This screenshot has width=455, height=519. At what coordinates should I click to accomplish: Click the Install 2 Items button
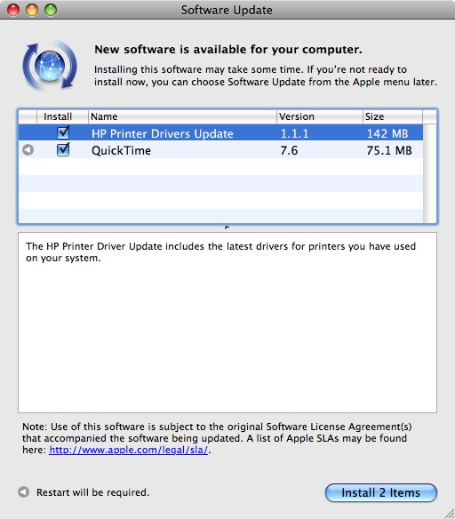point(381,492)
